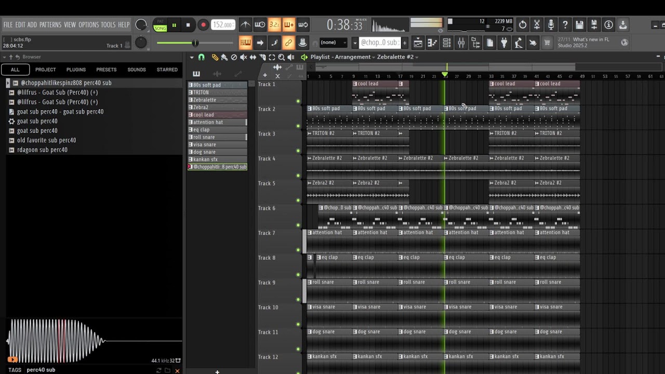Open the project info button

(608, 24)
